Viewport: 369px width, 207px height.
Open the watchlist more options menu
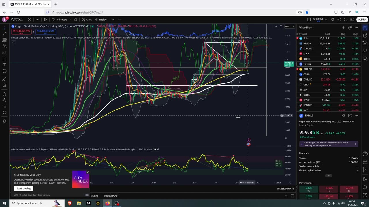click(x=356, y=28)
